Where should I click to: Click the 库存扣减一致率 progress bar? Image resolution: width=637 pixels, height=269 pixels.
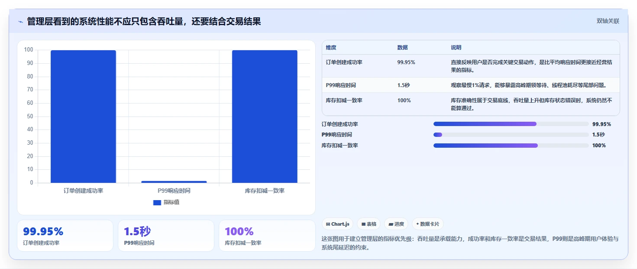[511, 146]
